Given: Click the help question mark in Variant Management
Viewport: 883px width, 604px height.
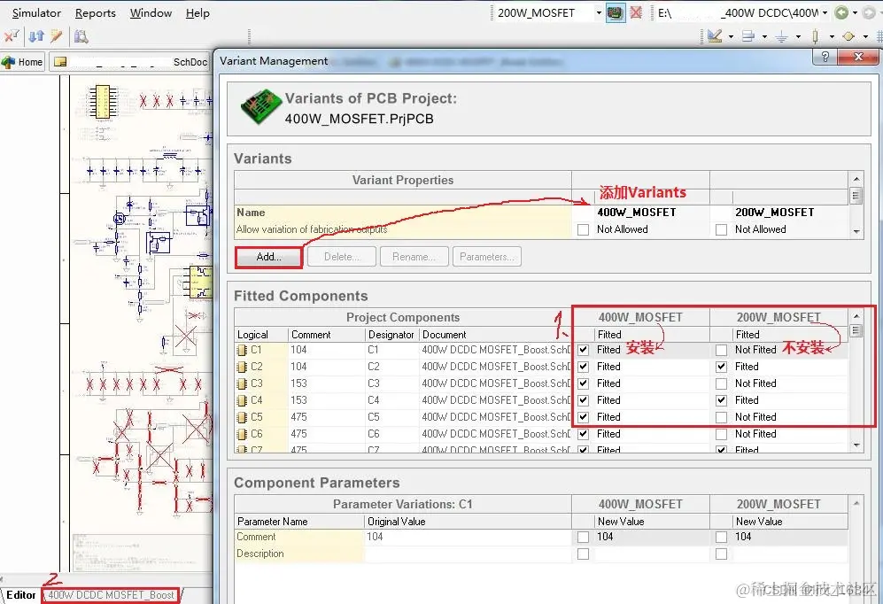Looking at the screenshot, I should click(x=825, y=57).
